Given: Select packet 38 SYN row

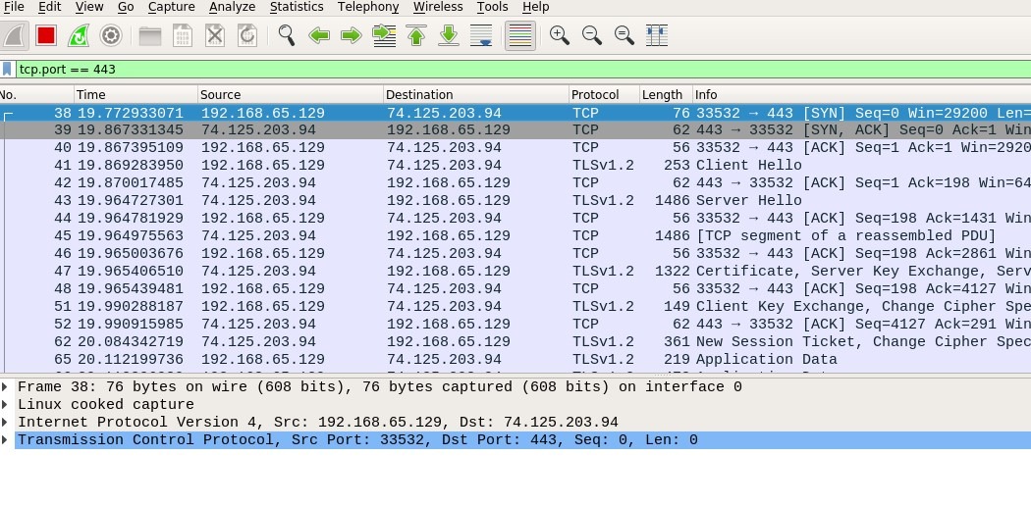Looking at the screenshot, I should point(515,113).
